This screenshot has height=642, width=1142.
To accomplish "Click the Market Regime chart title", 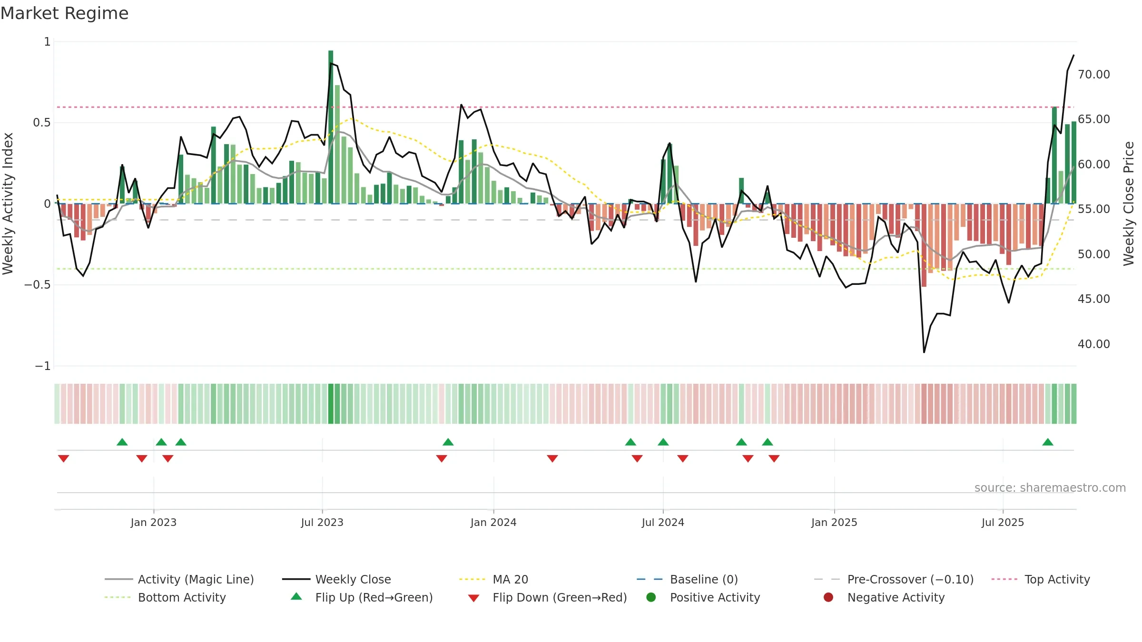I will pos(64,13).
